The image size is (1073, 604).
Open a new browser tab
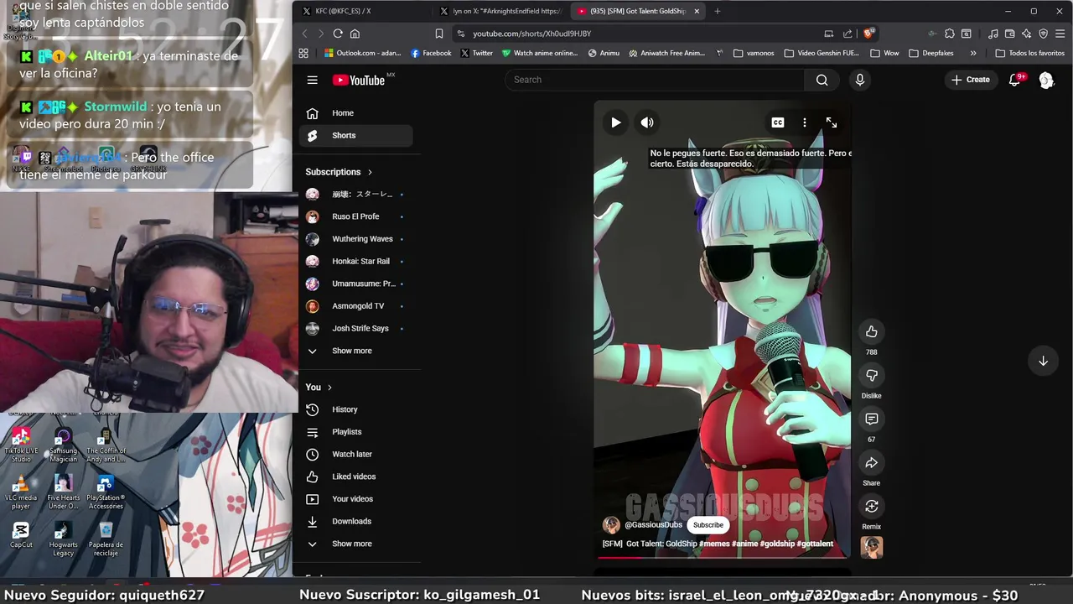(717, 11)
